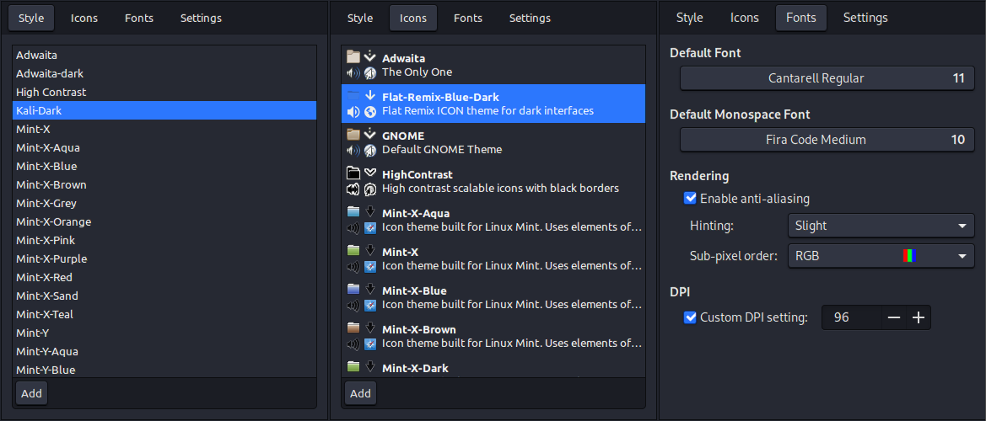Click the brown folder icon of Mint-X-Brown

coord(353,328)
